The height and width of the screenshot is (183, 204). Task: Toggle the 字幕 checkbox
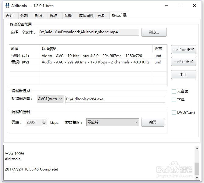pos(174,100)
